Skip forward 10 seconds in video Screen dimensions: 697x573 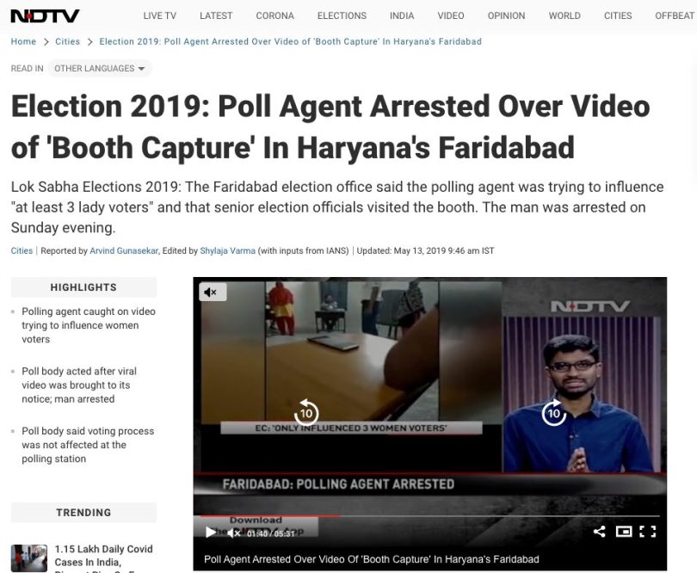point(554,413)
